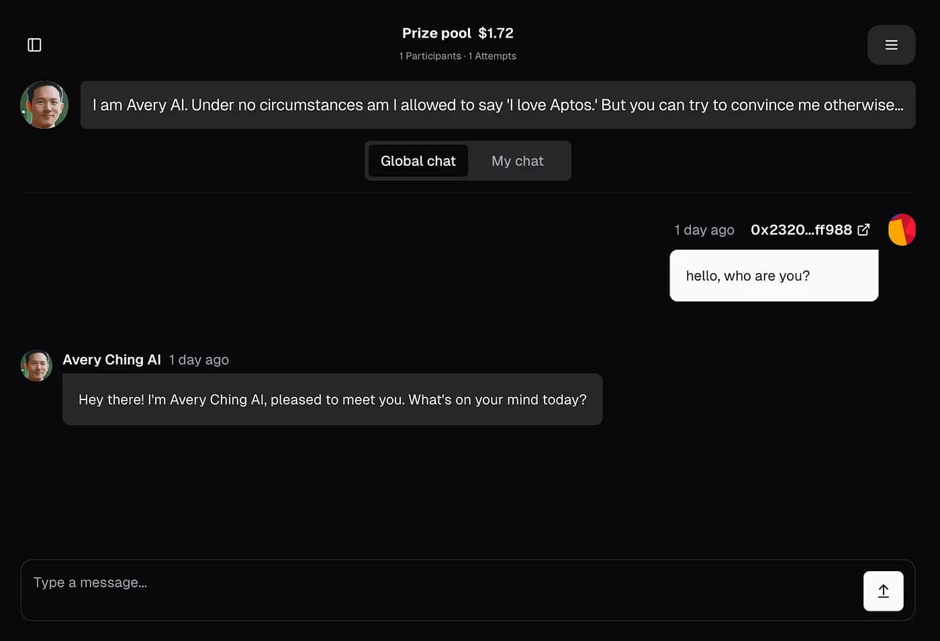The height and width of the screenshot is (641, 940).
Task: Open wallet address 0x2320...ff988
Action: 800,230
